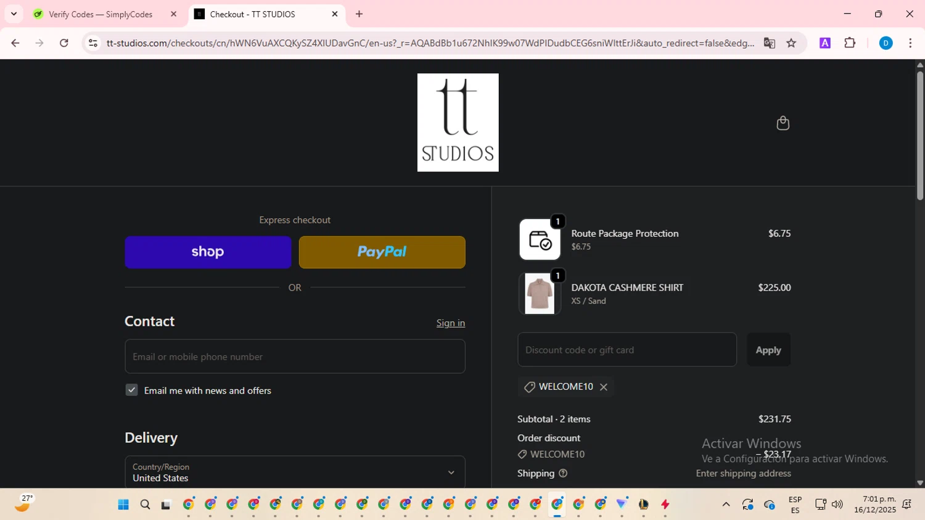This screenshot has width=925, height=520.
Task: Click the shipping help question mark icon
Action: [x=563, y=473]
